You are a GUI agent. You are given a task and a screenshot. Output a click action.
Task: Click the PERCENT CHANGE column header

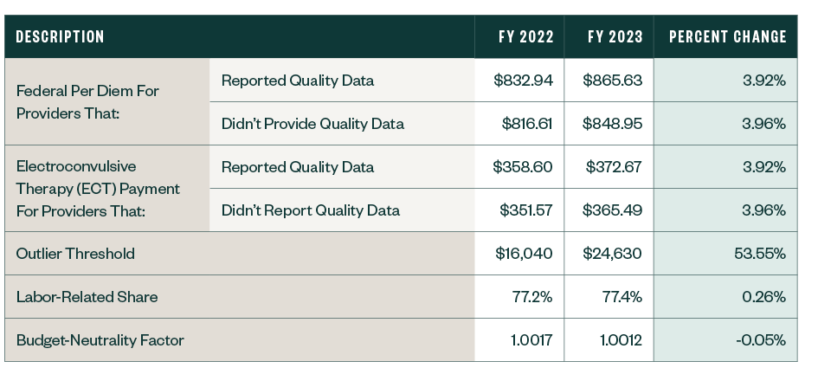[x=727, y=37]
